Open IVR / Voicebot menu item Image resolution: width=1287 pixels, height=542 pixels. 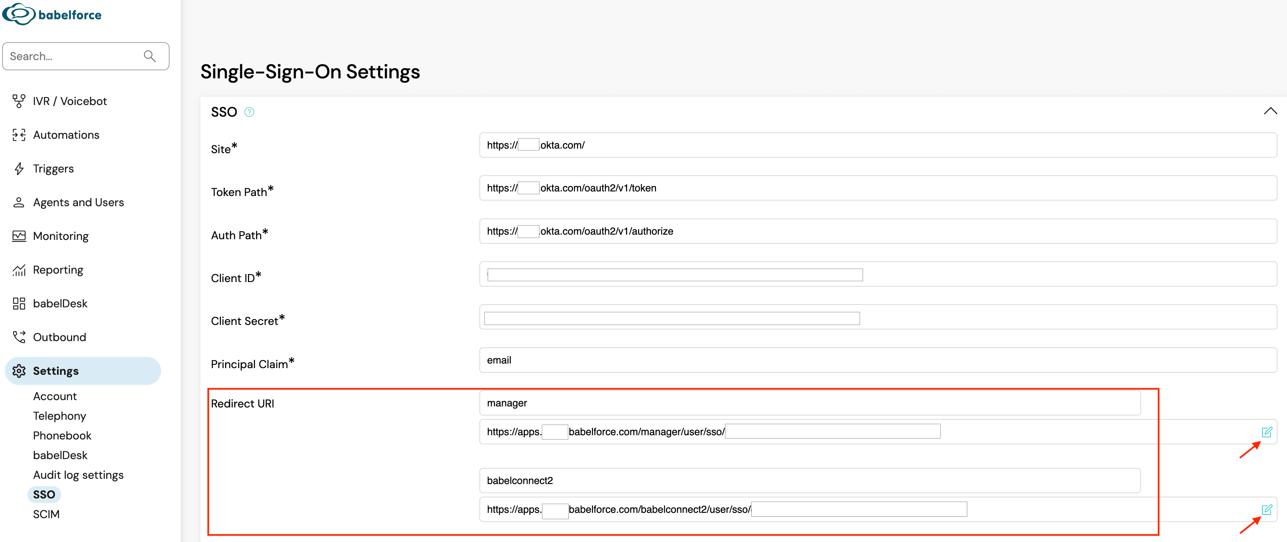(x=69, y=101)
